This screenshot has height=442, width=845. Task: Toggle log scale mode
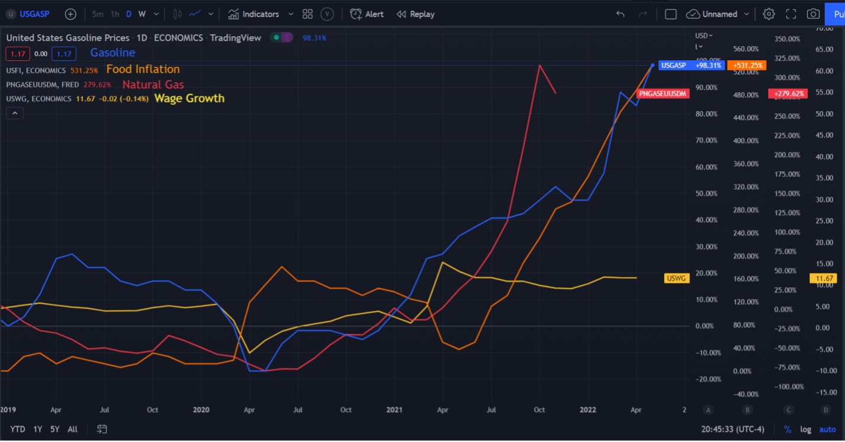click(805, 430)
